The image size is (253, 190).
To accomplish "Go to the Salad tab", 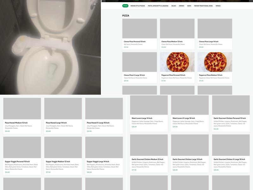I will click(174, 6).
